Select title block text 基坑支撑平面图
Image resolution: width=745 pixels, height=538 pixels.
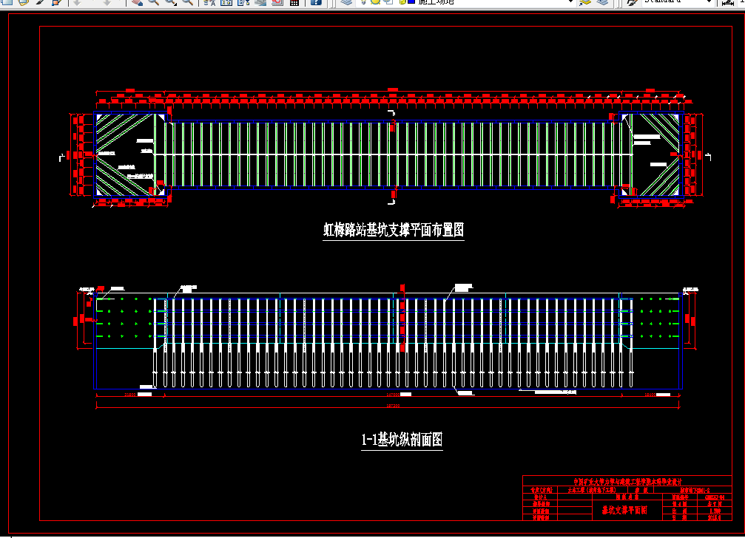point(624,510)
